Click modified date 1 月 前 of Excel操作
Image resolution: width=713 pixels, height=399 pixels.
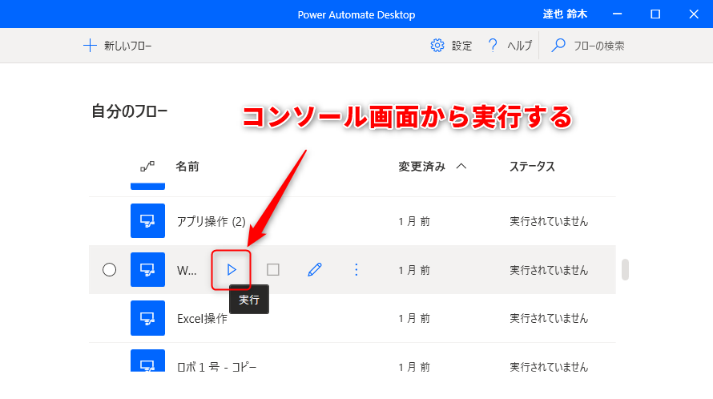414,318
